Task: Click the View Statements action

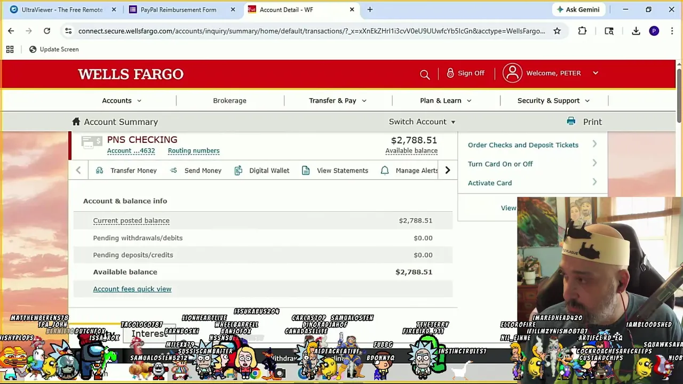Action: 335,170
